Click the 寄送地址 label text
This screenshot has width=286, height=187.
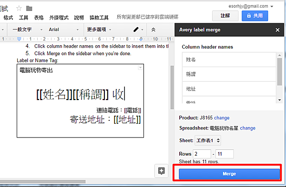[x=87, y=119]
